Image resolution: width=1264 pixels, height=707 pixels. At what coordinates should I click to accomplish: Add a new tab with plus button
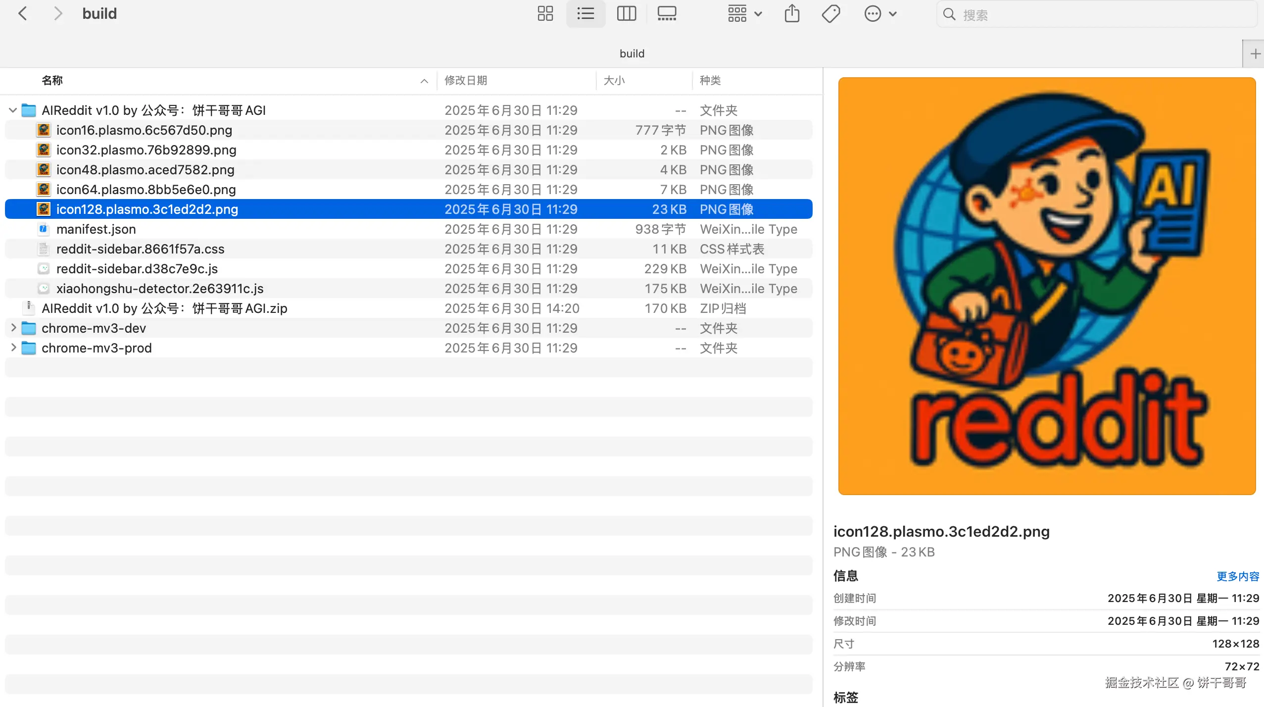pyautogui.click(x=1255, y=53)
